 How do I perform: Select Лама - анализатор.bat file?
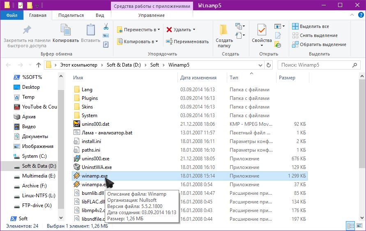click(107, 133)
